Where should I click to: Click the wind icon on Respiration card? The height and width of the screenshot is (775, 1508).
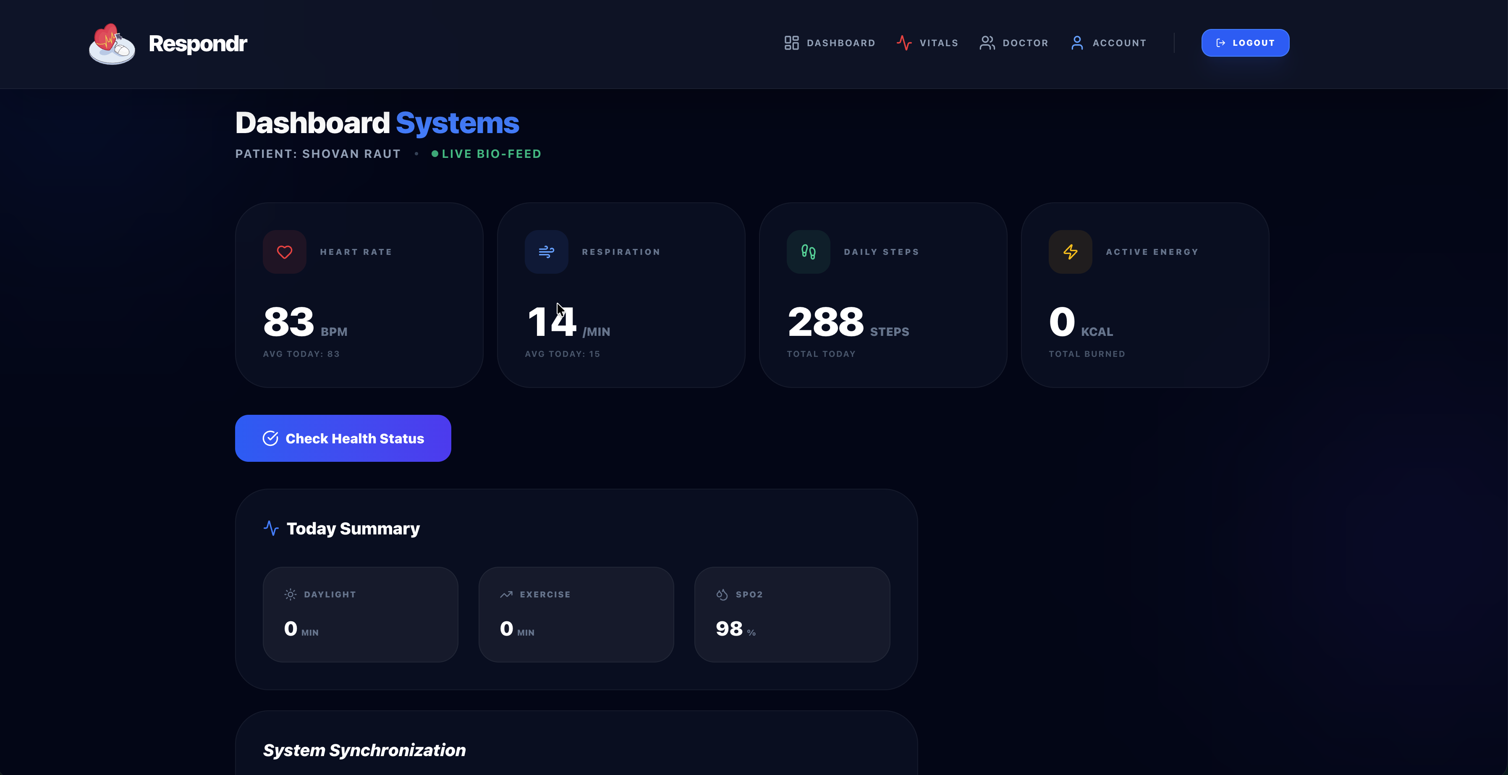(x=546, y=252)
